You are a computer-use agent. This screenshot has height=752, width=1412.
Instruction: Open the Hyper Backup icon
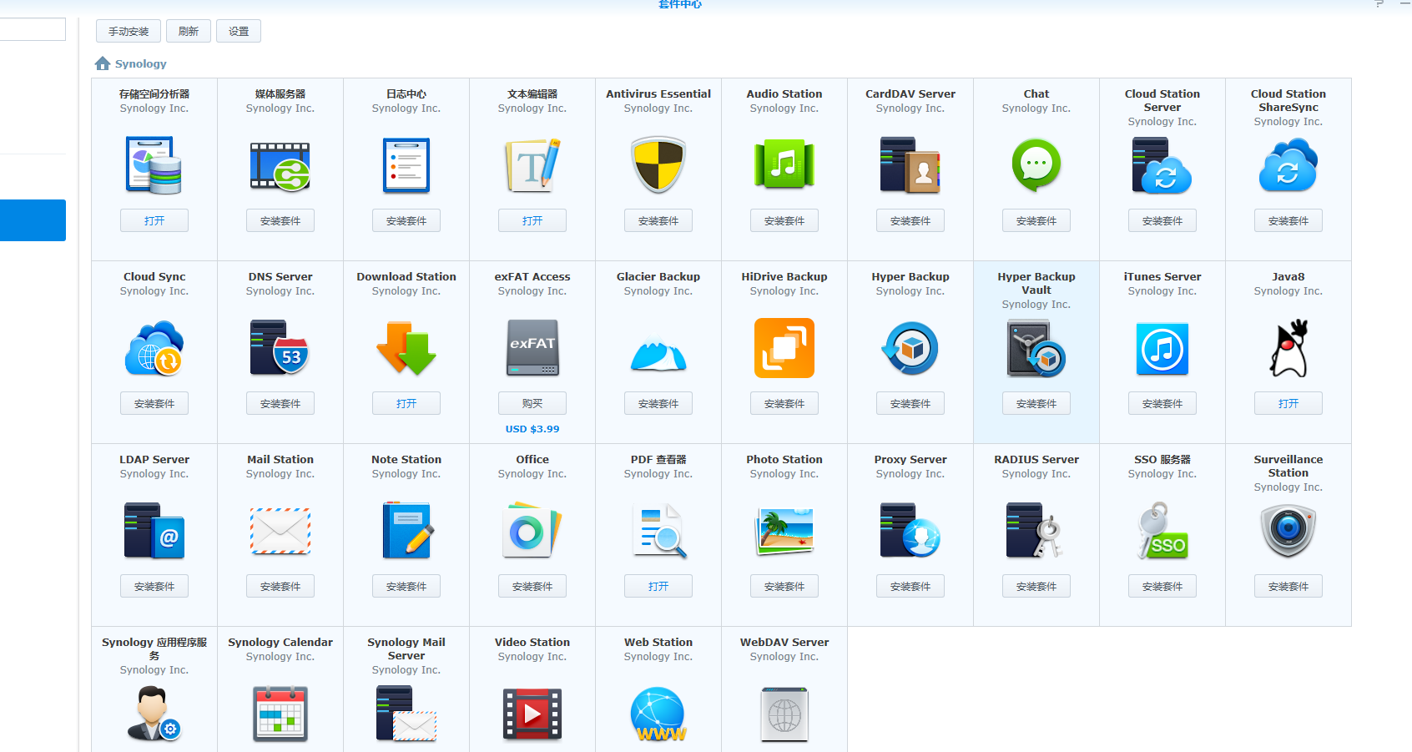tap(910, 349)
